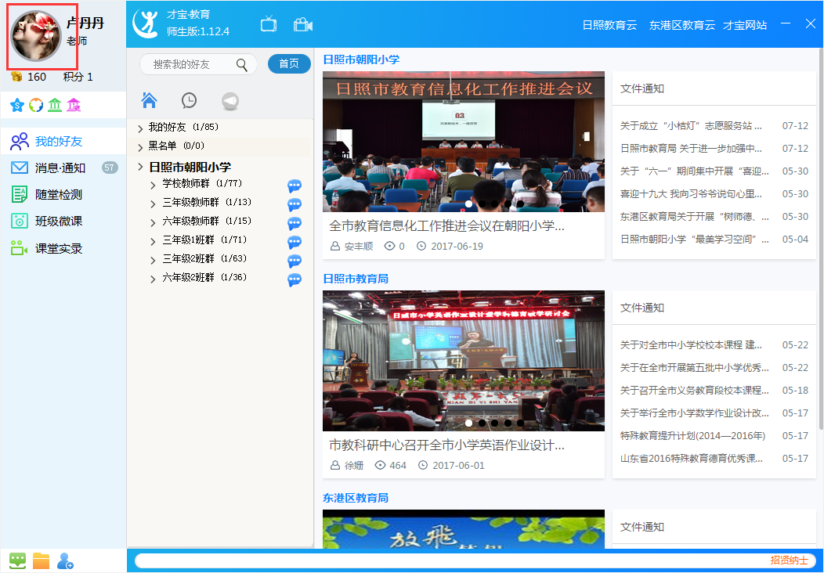
Task: Click the vertical scrollbar on the right
Action: click(x=821, y=239)
